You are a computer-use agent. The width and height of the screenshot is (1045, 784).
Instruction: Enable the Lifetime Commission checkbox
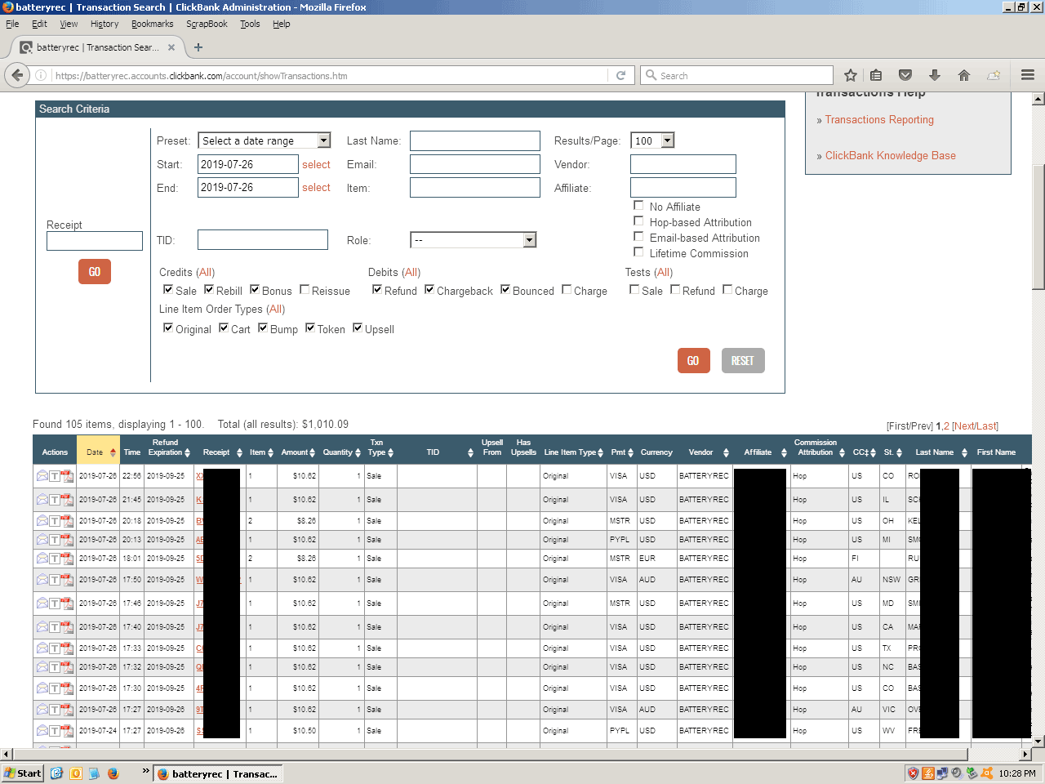point(638,252)
